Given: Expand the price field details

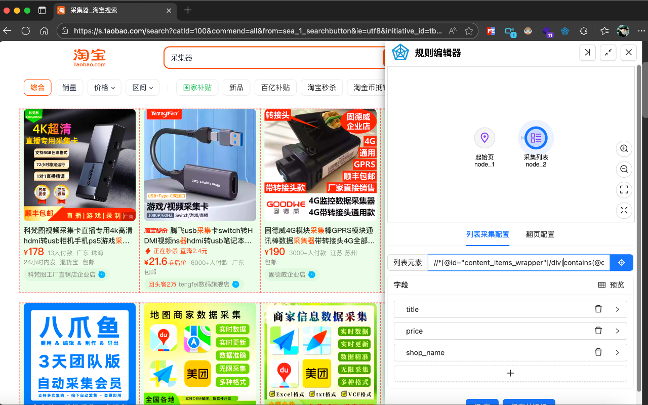Looking at the screenshot, I should (617, 331).
